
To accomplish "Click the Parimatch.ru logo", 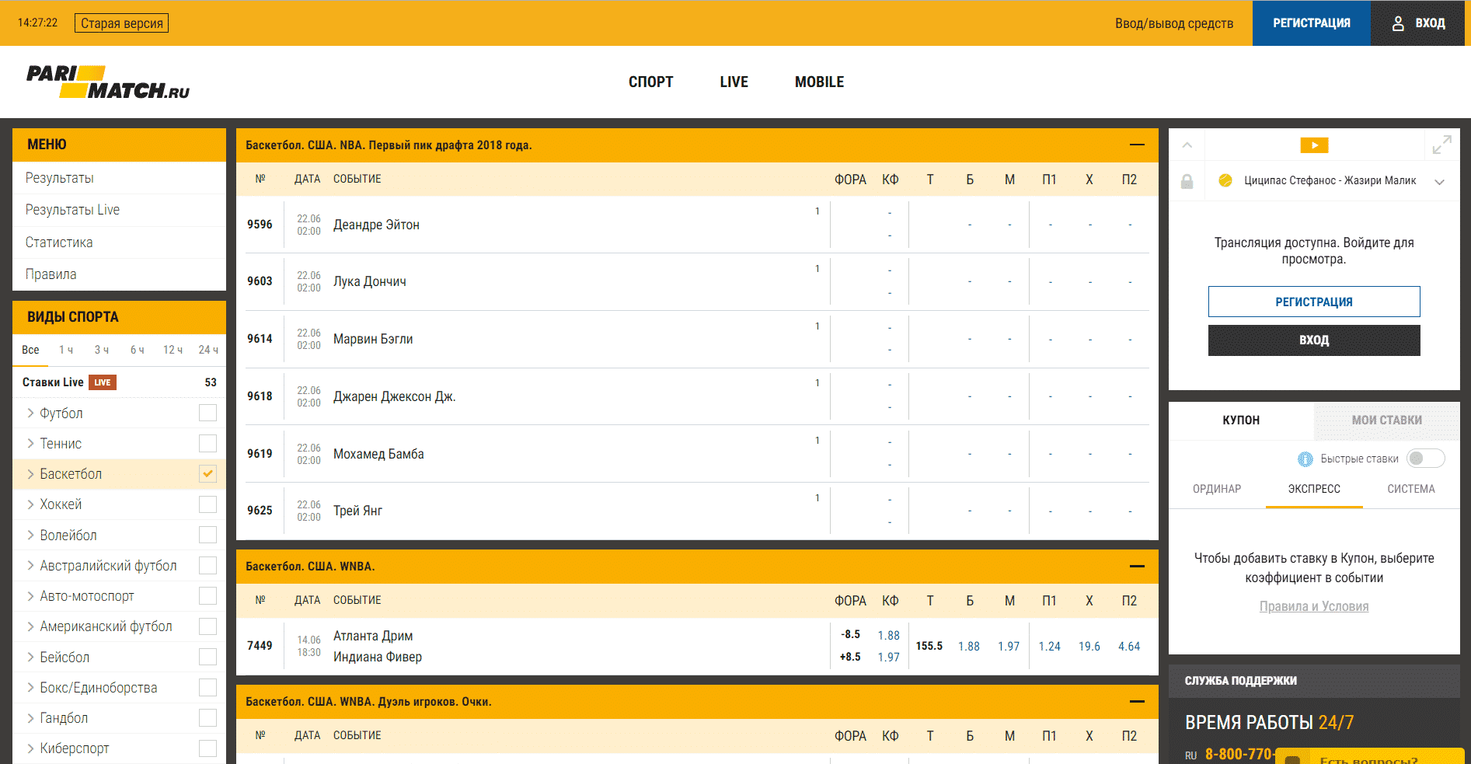I will point(108,82).
